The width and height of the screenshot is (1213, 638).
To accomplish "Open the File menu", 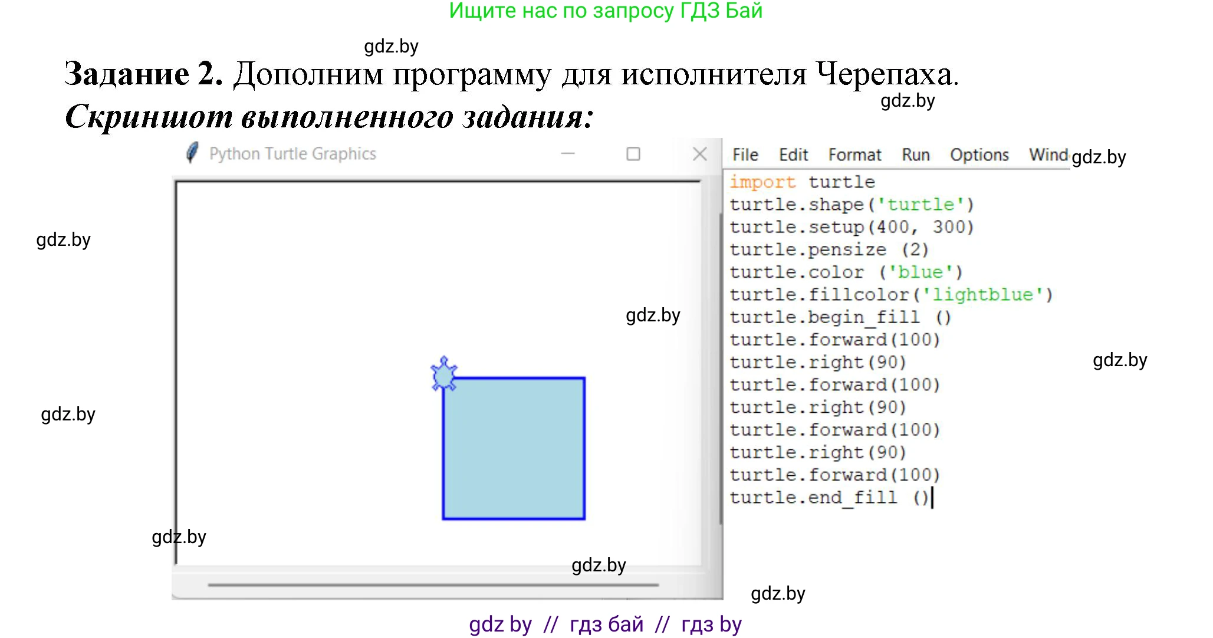I will [x=745, y=155].
